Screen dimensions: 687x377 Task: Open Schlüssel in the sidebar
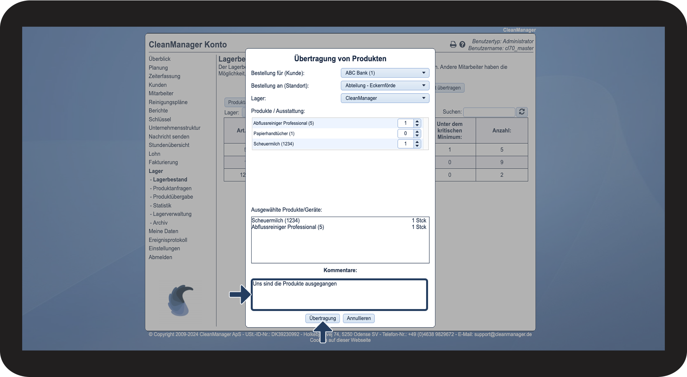pos(160,119)
